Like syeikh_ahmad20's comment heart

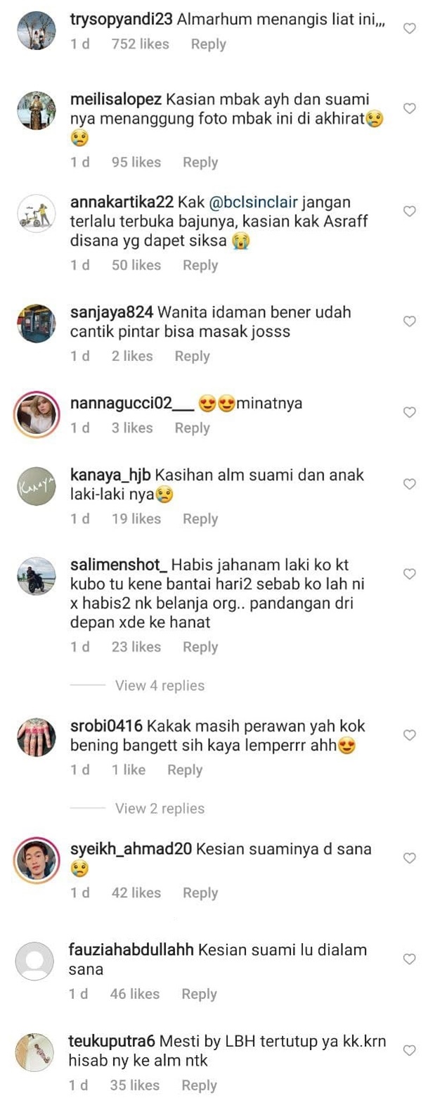coord(410,858)
